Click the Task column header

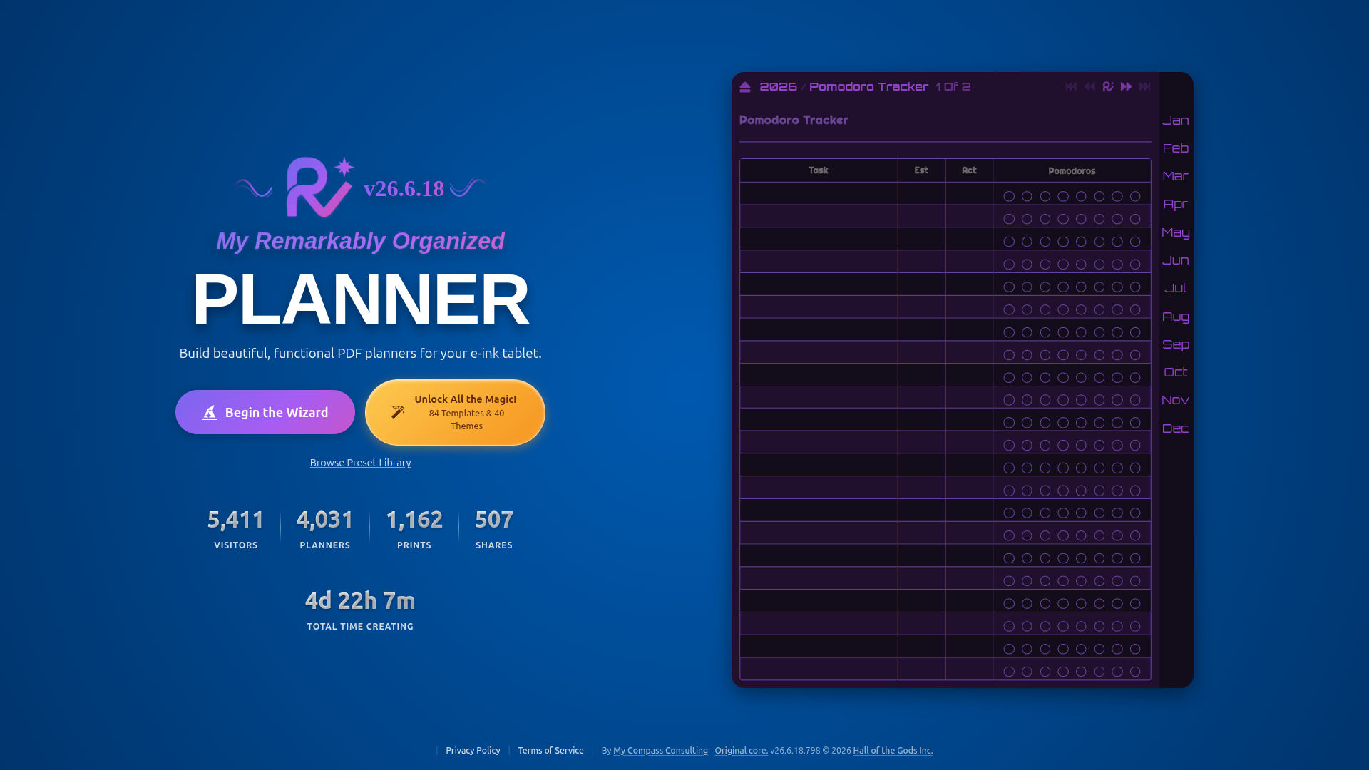819,170
